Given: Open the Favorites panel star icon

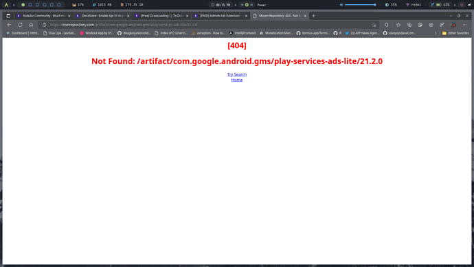Looking at the screenshot, I should click(398, 25).
